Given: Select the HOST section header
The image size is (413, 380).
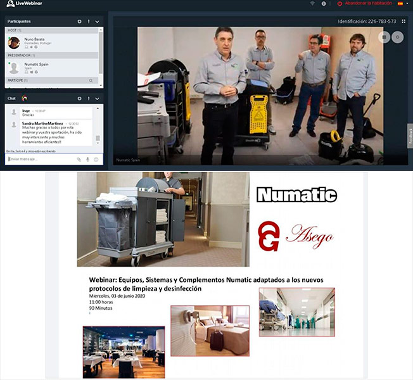Looking at the screenshot, I should pos(52,30).
